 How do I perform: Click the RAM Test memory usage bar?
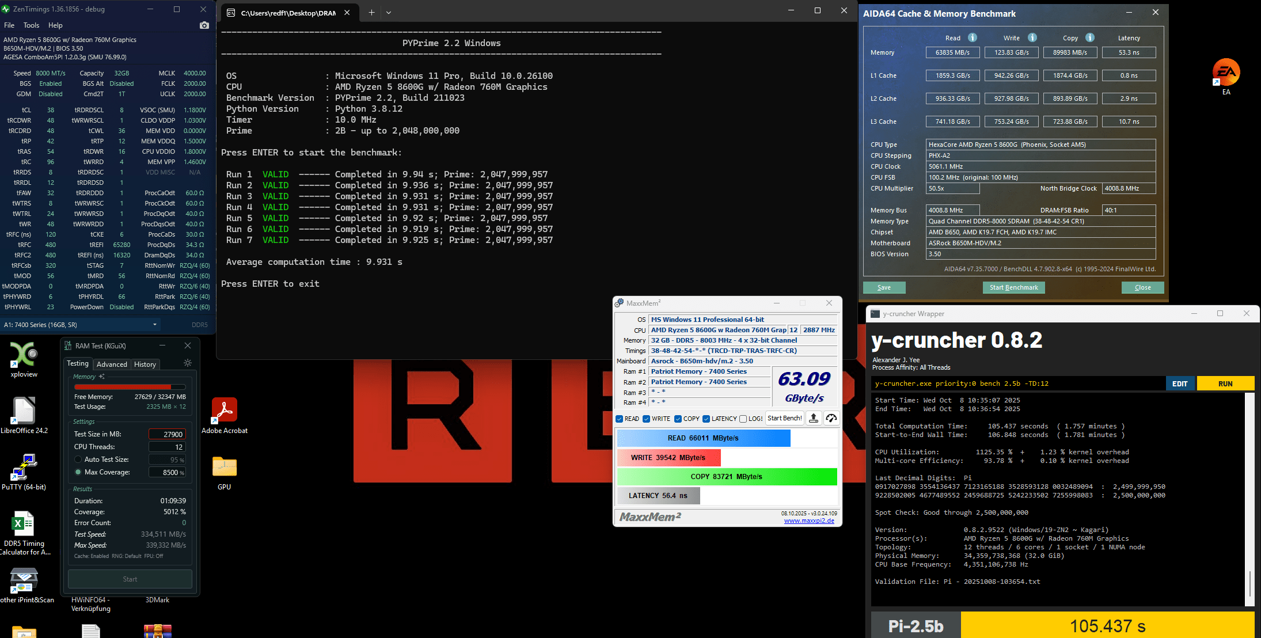[x=130, y=386]
